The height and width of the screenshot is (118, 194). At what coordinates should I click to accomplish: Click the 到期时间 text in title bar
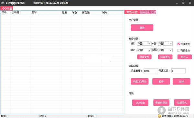pos(51,3)
